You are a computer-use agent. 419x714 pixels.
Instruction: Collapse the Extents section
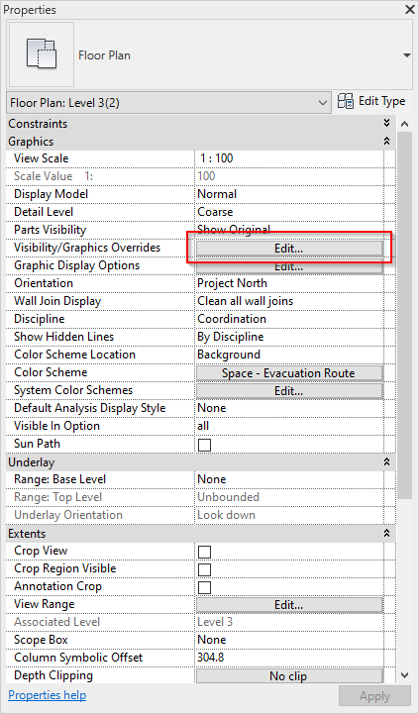[386, 533]
